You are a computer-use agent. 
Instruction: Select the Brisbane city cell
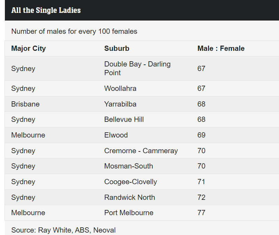coord(25,104)
